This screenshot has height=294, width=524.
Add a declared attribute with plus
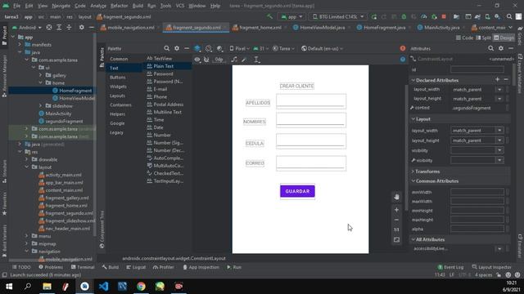click(497, 79)
